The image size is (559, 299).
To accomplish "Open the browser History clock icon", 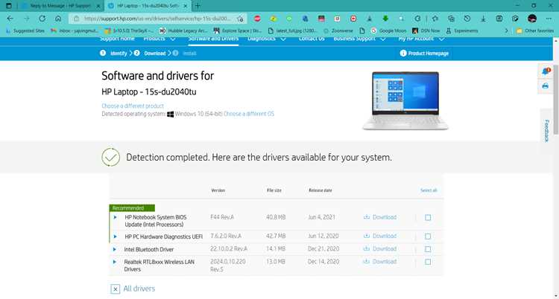I will point(467,19).
